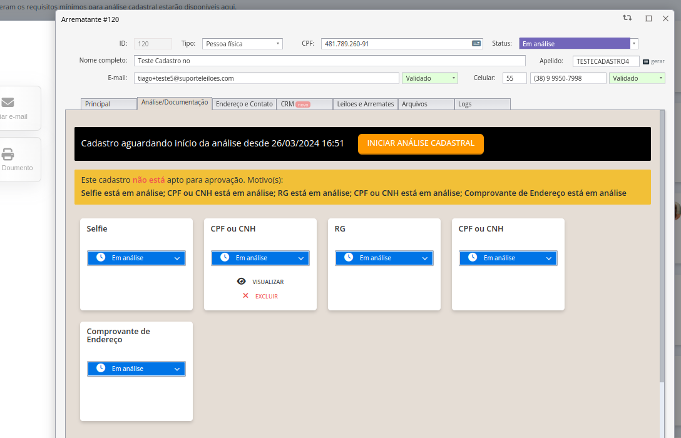Click the red X Excluir icon
The width and height of the screenshot is (681, 438).
point(245,296)
